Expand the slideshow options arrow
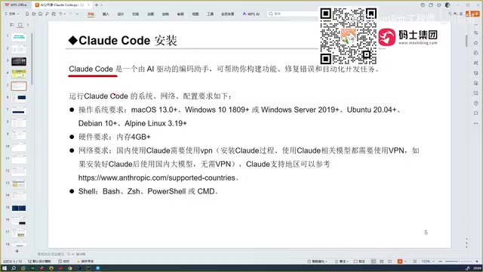Viewport: 483px width, 272px height. click(405, 261)
